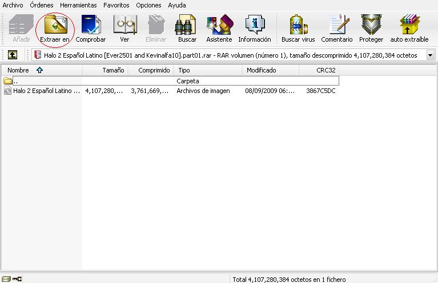The width and height of the screenshot is (438, 283).
Task: Click the auto extraíble SFX icon
Action: 409,25
